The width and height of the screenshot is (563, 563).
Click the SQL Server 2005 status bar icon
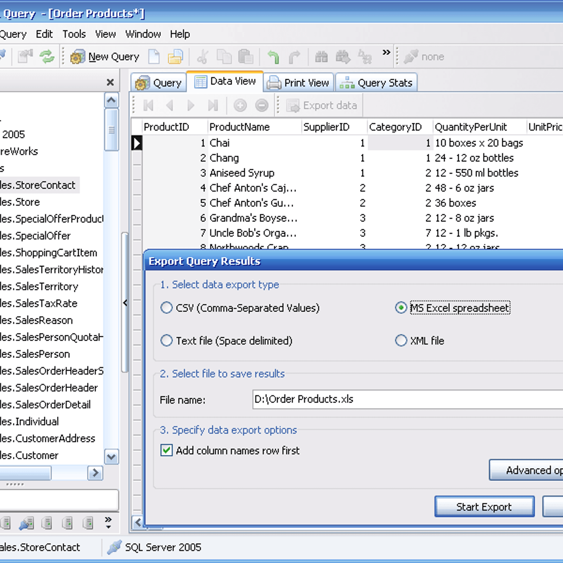114,547
